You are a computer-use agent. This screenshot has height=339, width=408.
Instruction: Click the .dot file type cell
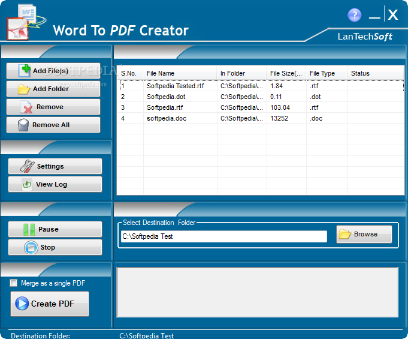point(315,97)
